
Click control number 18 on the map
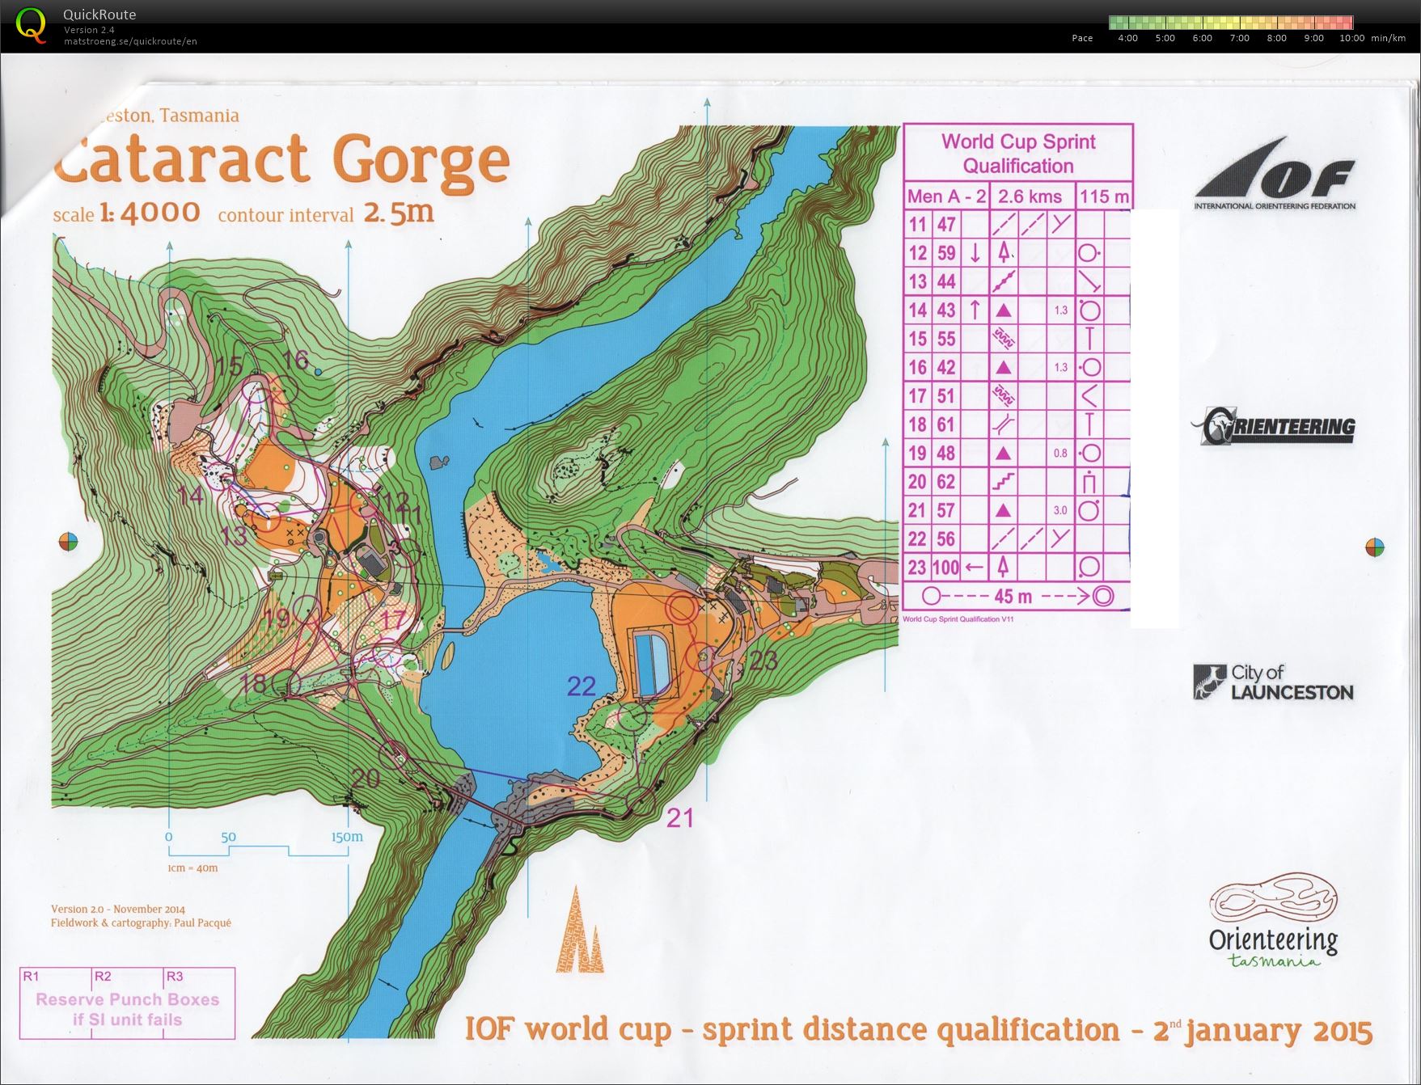click(x=253, y=684)
